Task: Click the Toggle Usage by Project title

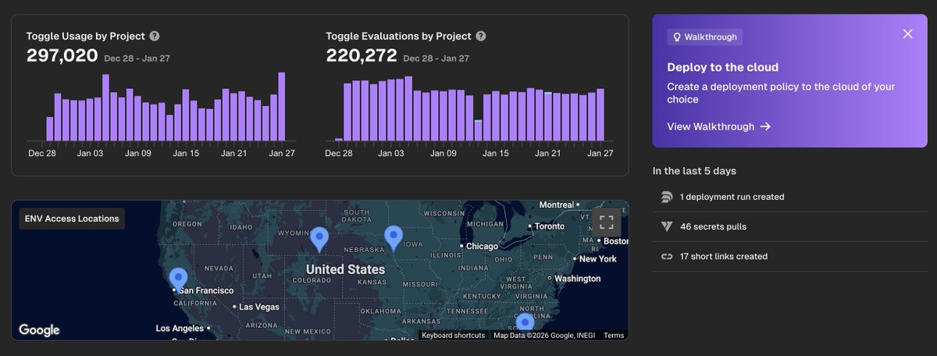Action: (86, 36)
